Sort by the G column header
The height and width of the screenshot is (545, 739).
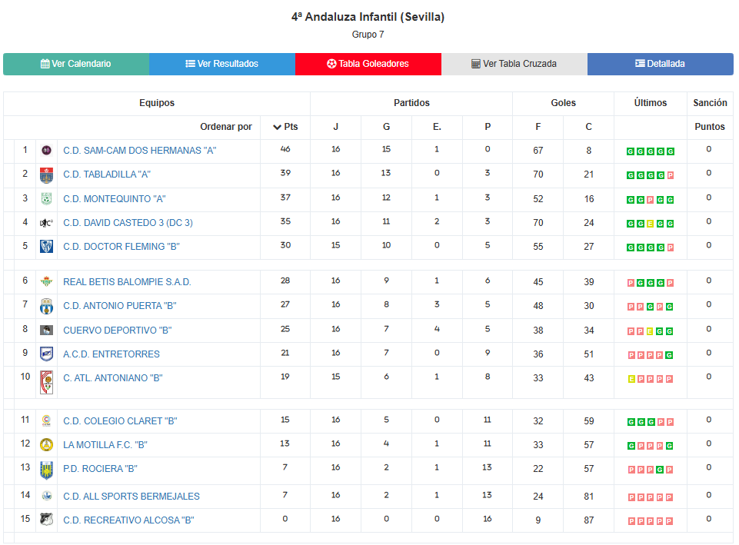click(387, 127)
